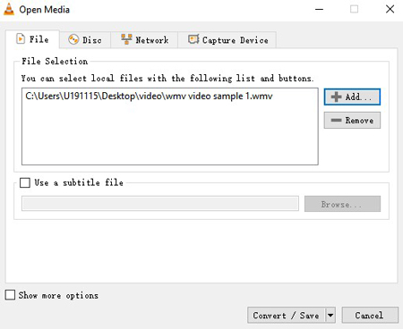Minimize the Open Media window
403x329 pixels.
coord(319,9)
